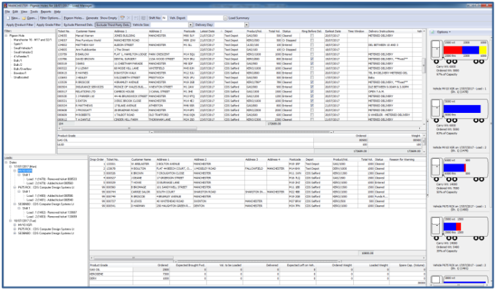Toggle the Load Summary checkbox

tap(226, 17)
